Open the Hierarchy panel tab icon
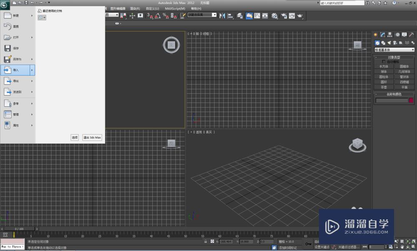Viewport: 417px width, 251px height. pos(390,35)
